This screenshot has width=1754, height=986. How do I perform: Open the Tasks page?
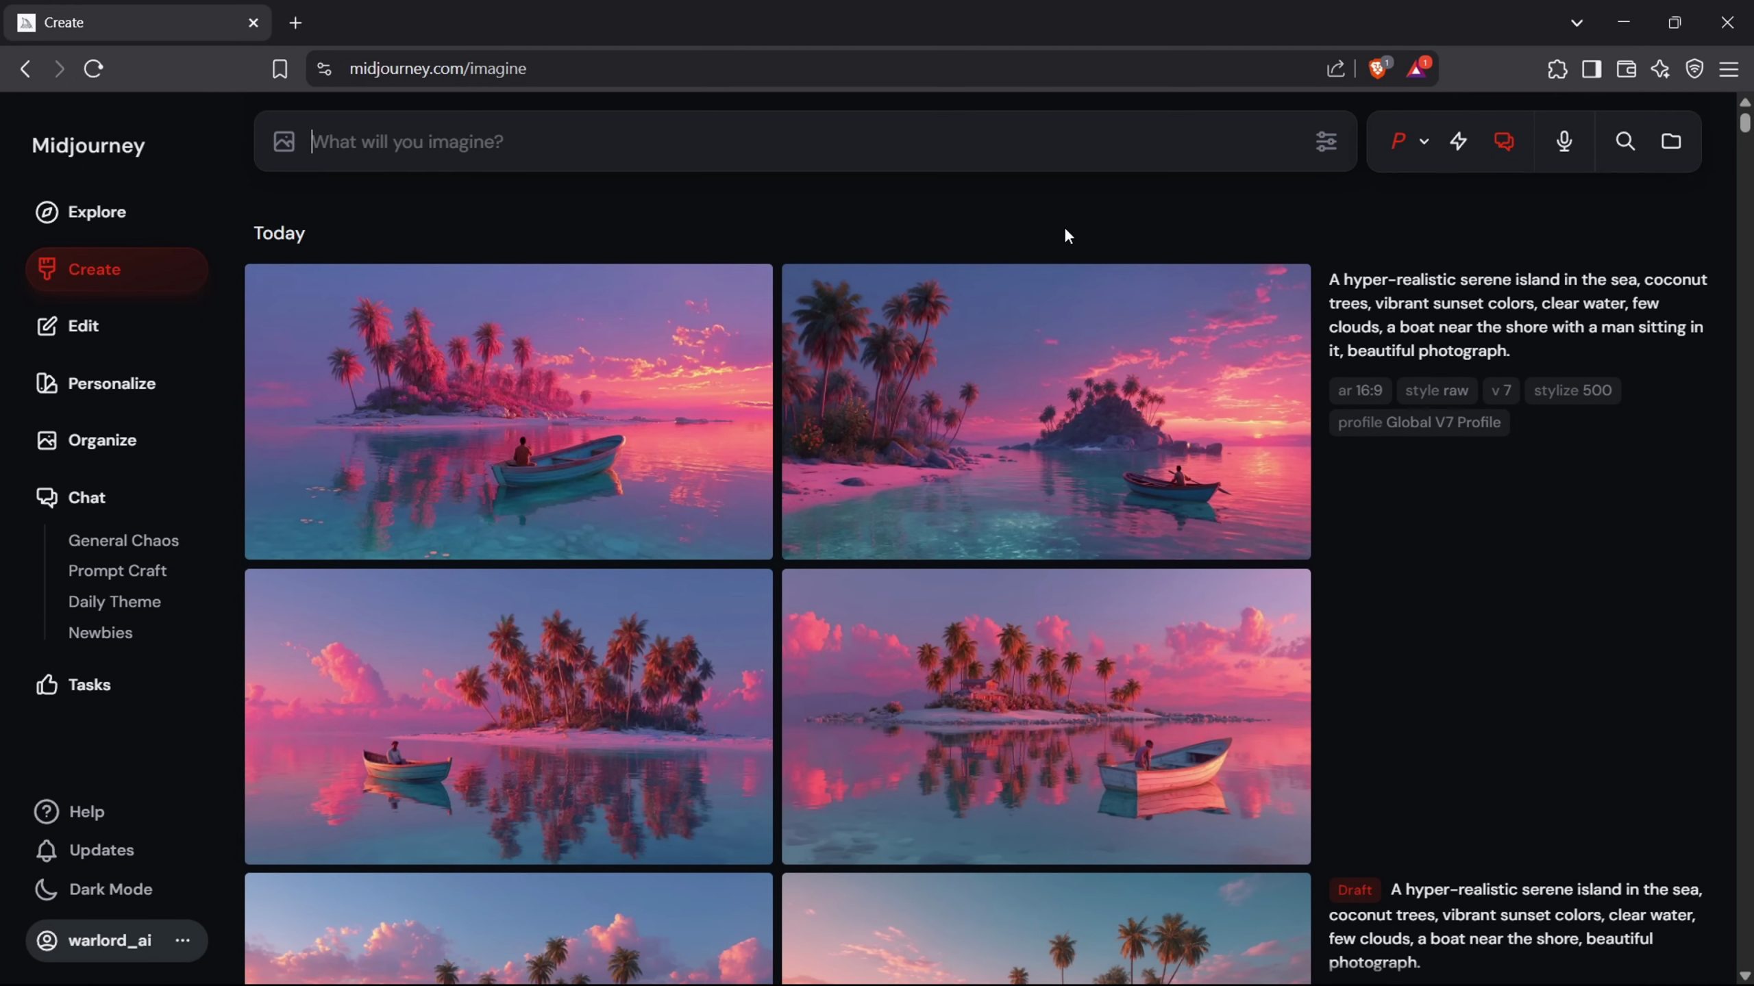[73, 685]
